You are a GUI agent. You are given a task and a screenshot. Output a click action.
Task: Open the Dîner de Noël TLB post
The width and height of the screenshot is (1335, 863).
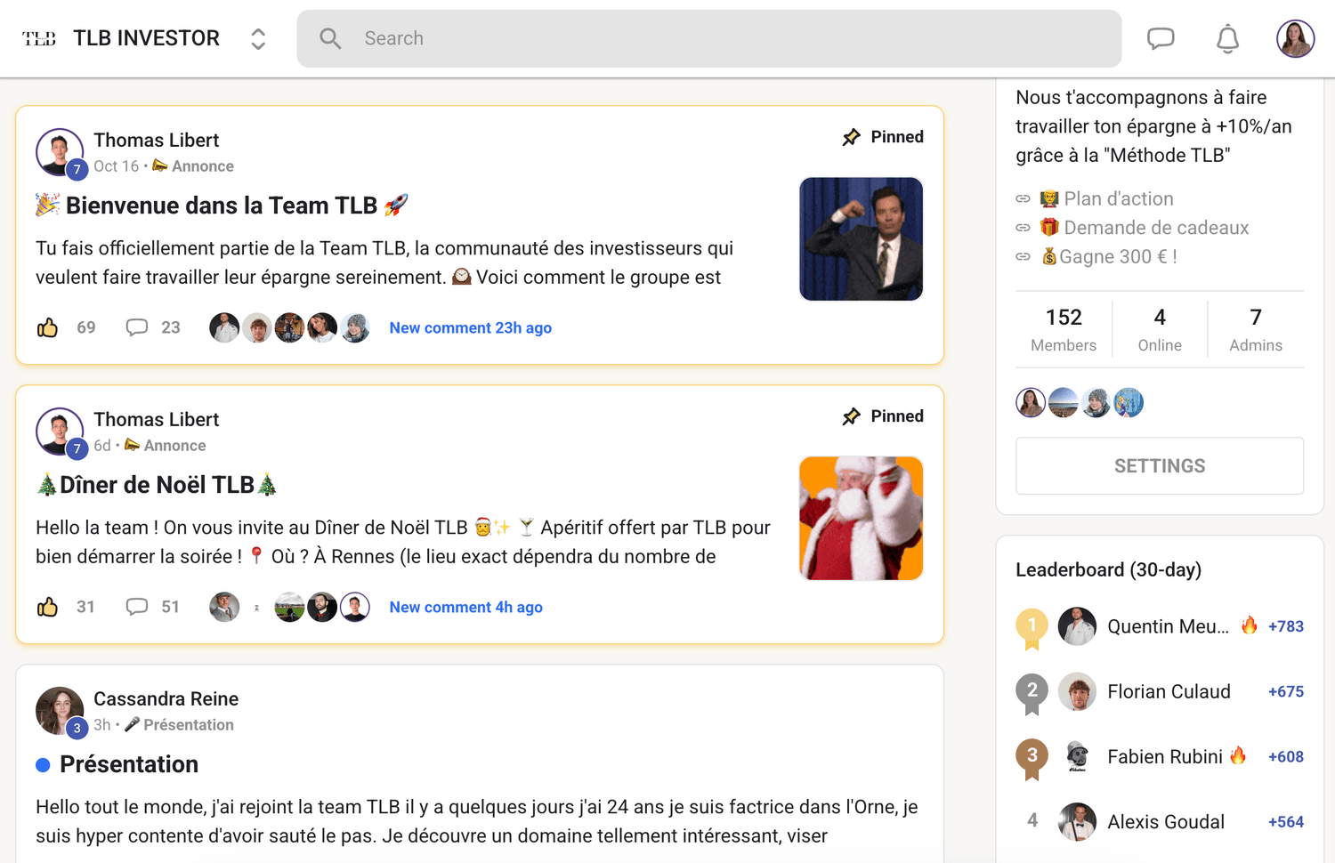[157, 485]
